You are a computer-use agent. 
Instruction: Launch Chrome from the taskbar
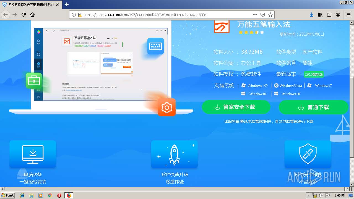click(50, 195)
